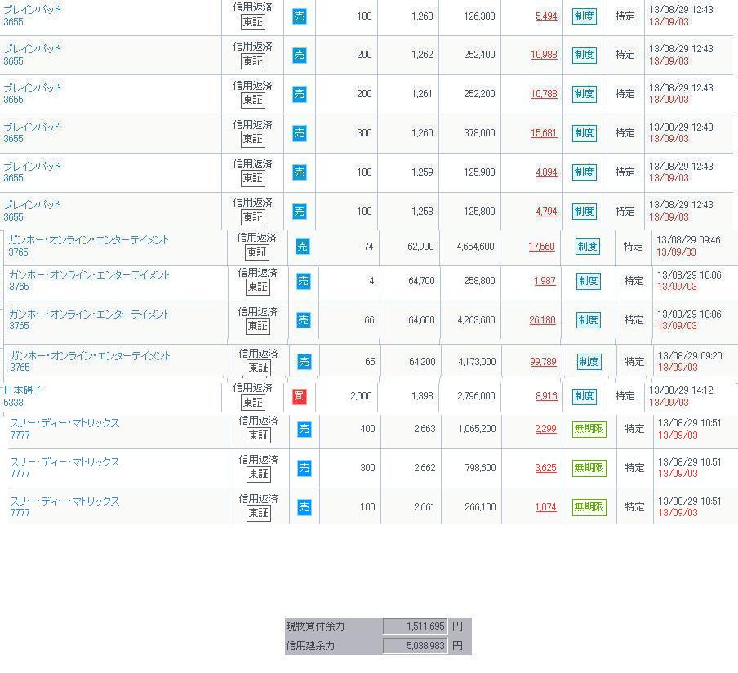738x673 pixels.
Task: Select the timestamp 13/08/29 14:12
Action: click(681, 390)
